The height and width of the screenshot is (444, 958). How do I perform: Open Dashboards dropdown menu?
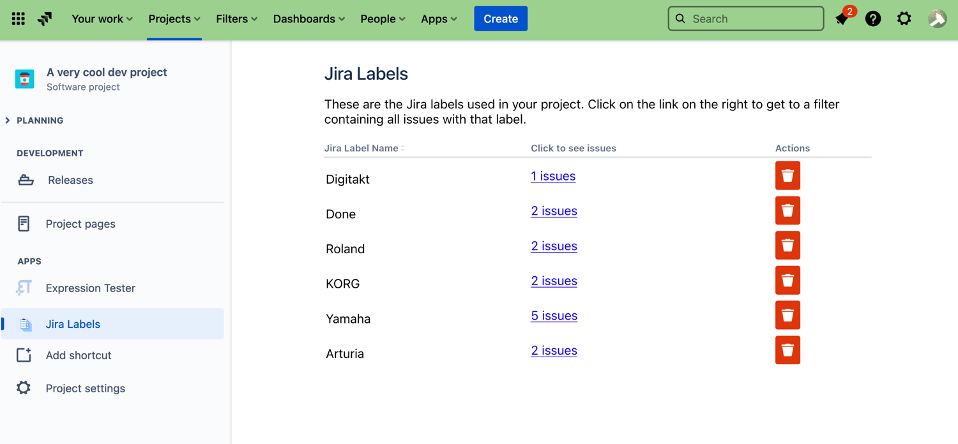[x=309, y=19]
